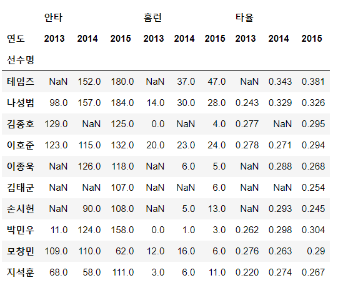Click the 62.0 hits value

point(125,251)
